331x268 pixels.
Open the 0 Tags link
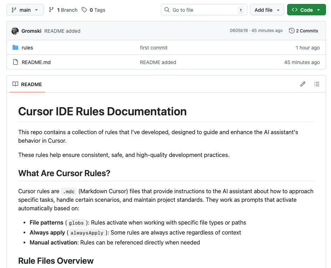click(93, 10)
